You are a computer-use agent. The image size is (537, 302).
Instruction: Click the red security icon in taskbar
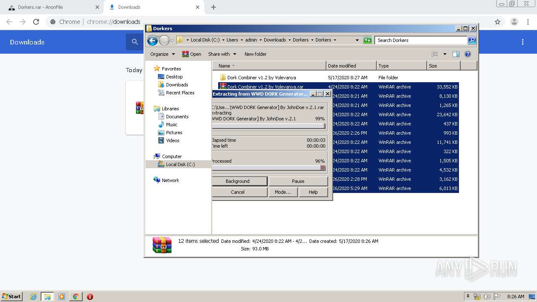(x=90, y=297)
